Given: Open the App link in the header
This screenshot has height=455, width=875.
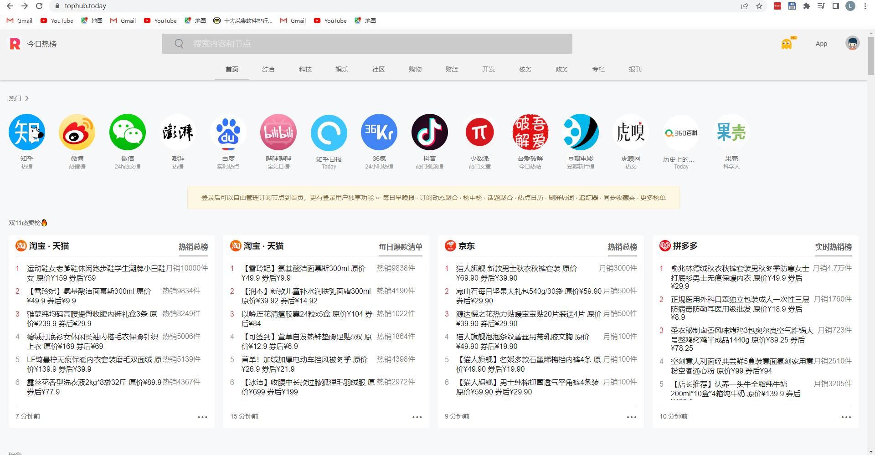Looking at the screenshot, I should [821, 44].
